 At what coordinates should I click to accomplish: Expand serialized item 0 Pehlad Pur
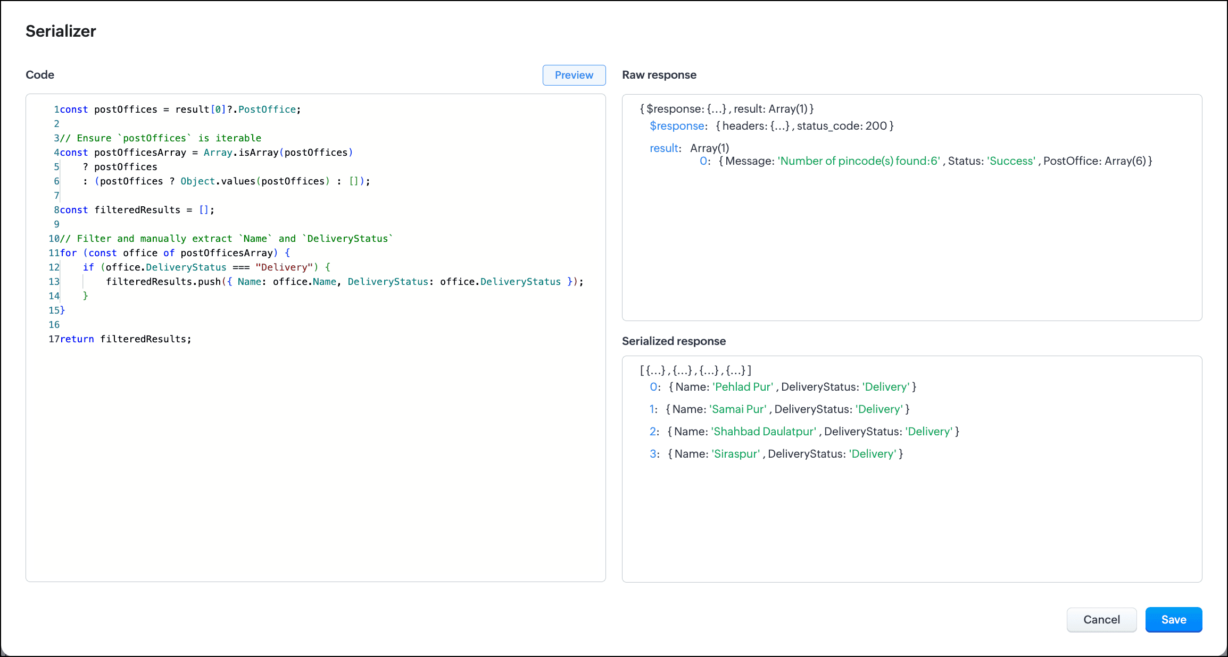[x=654, y=387]
